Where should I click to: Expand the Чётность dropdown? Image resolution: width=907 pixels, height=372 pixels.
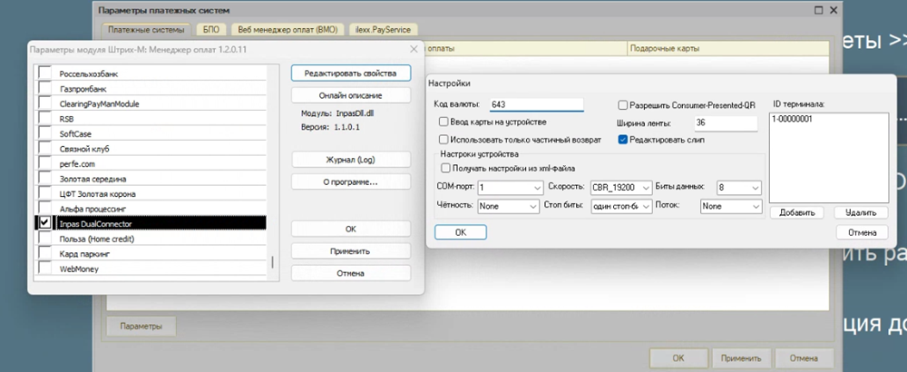click(532, 207)
